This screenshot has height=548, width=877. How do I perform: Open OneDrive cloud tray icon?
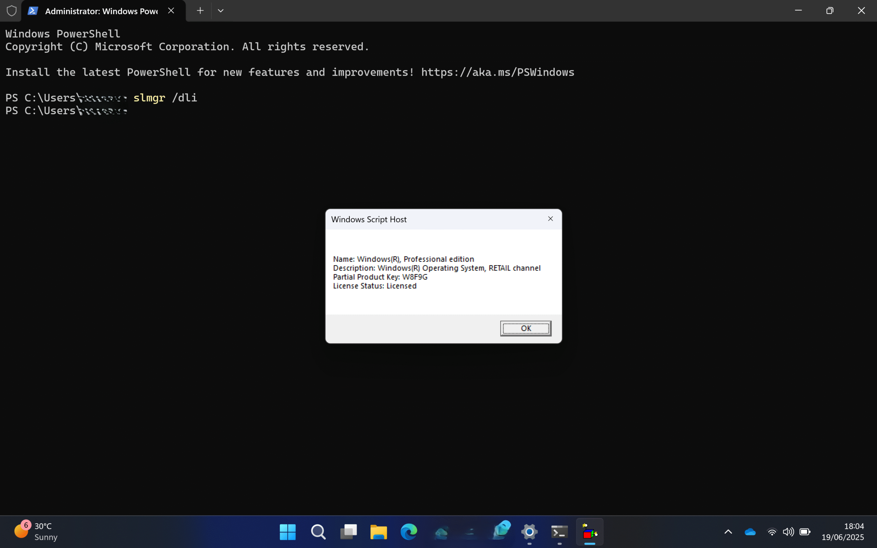[x=750, y=532]
